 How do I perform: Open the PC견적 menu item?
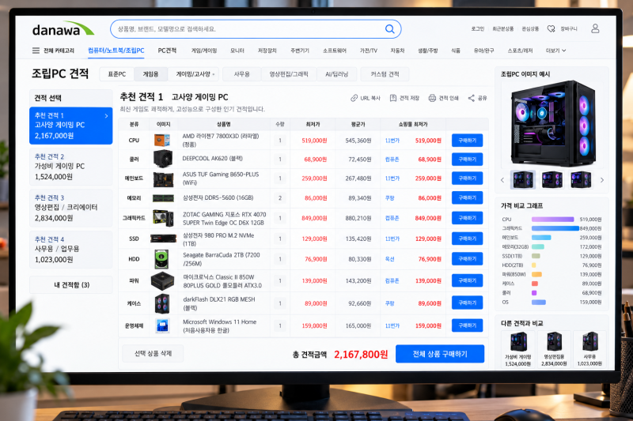(x=167, y=51)
